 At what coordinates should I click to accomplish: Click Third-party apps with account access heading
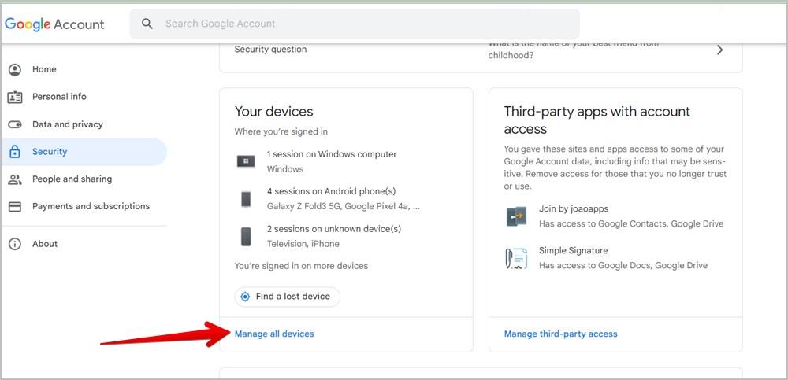coord(597,120)
